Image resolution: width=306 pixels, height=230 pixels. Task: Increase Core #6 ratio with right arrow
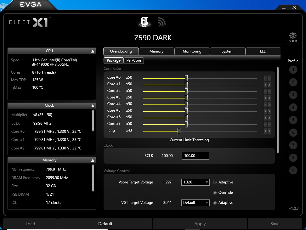[x=269, y=118]
